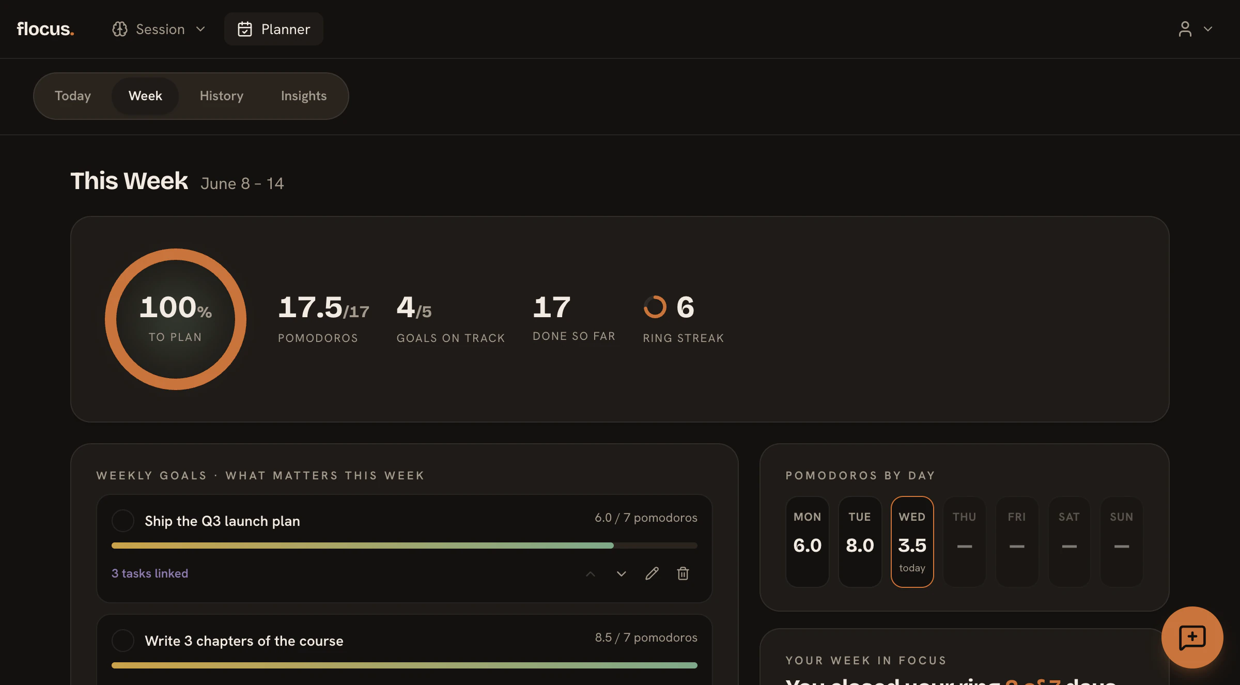
Task: Open the Planner page
Action: pos(274,29)
